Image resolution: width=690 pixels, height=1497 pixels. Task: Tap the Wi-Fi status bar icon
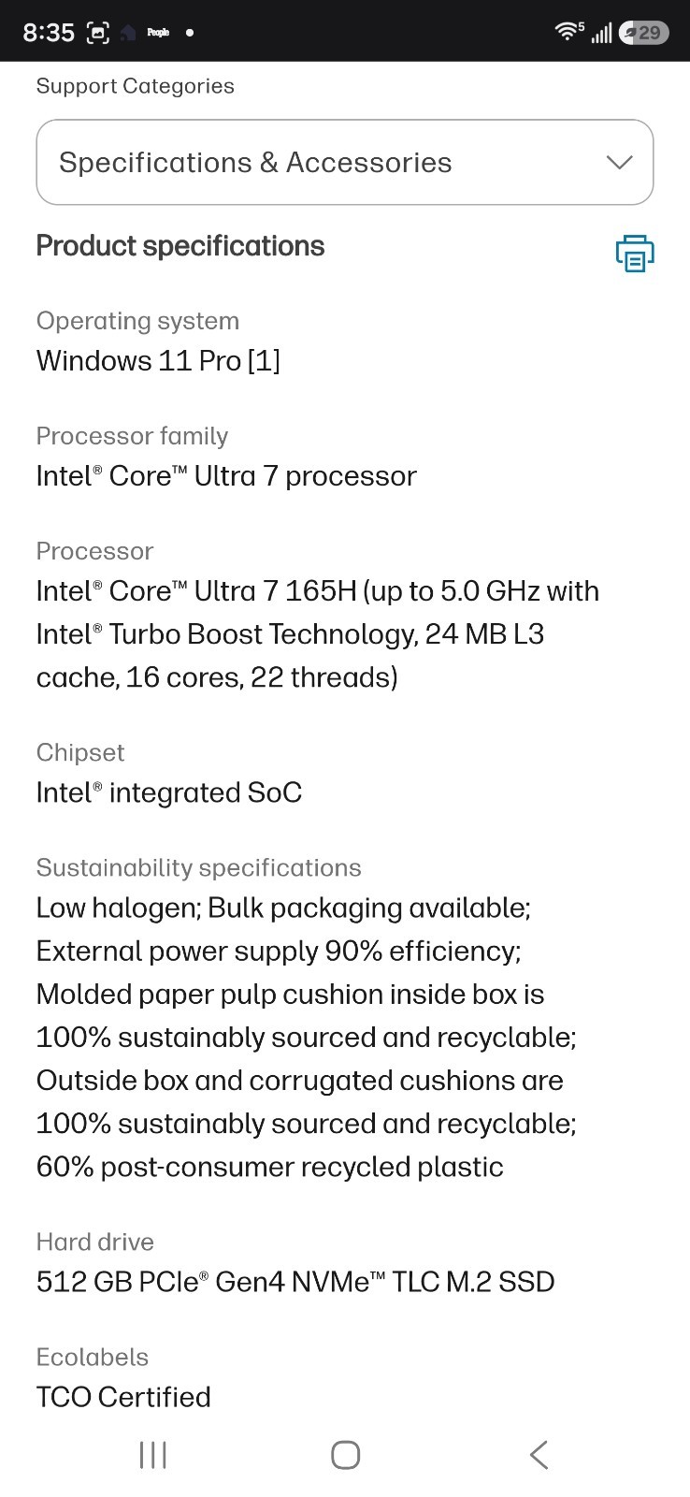tap(568, 32)
